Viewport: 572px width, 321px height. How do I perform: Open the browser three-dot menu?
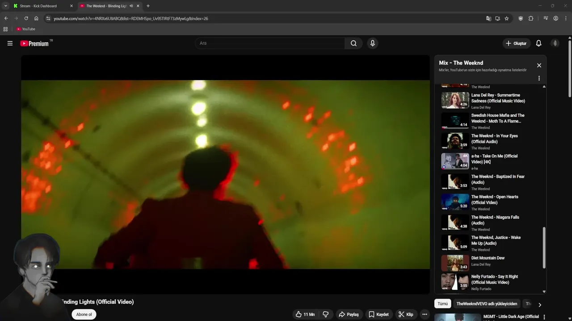click(x=566, y=18)
